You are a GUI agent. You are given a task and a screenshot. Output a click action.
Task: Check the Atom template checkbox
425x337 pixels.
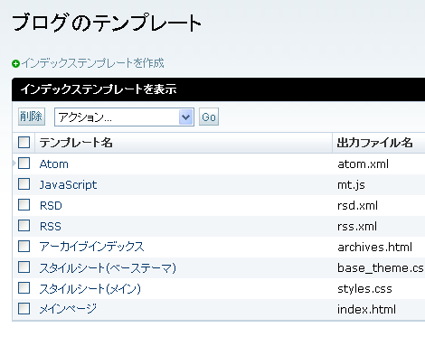click(x=24, y=164)
